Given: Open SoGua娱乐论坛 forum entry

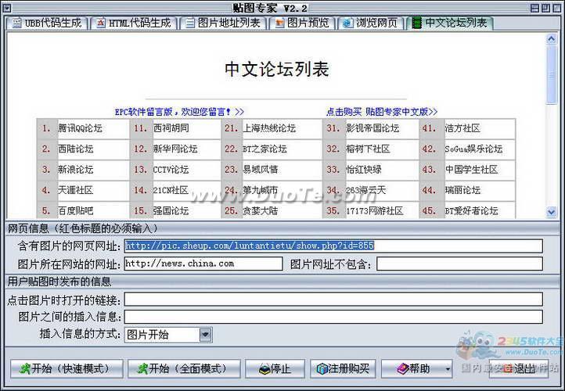Looking at the screenshot, I should coord(473,149).
